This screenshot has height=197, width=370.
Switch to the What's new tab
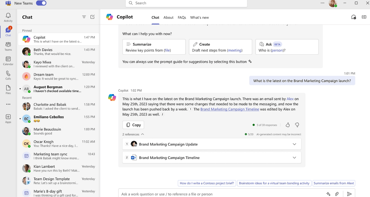[x=199, y=17]
